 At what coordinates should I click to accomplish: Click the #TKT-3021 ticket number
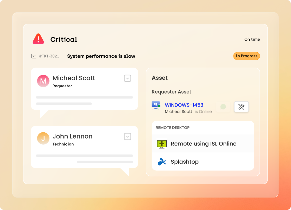(x=49, y=56)
